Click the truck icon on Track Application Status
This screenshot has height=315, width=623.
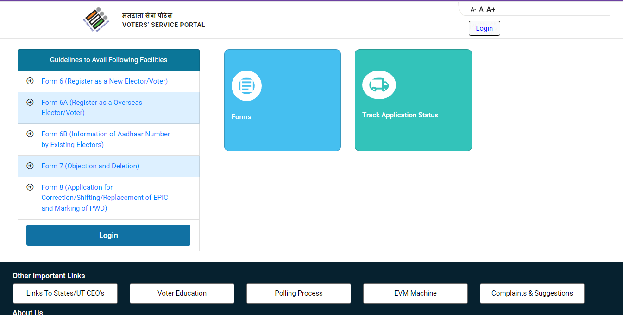379,85
